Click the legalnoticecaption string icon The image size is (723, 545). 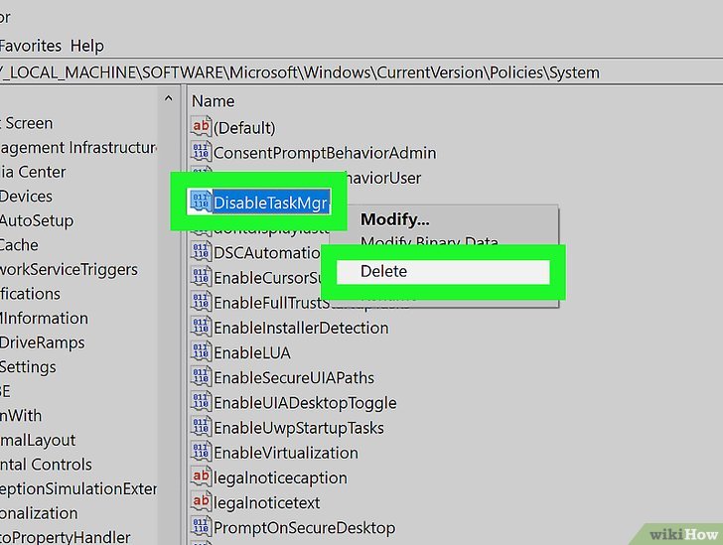point(201,477)
